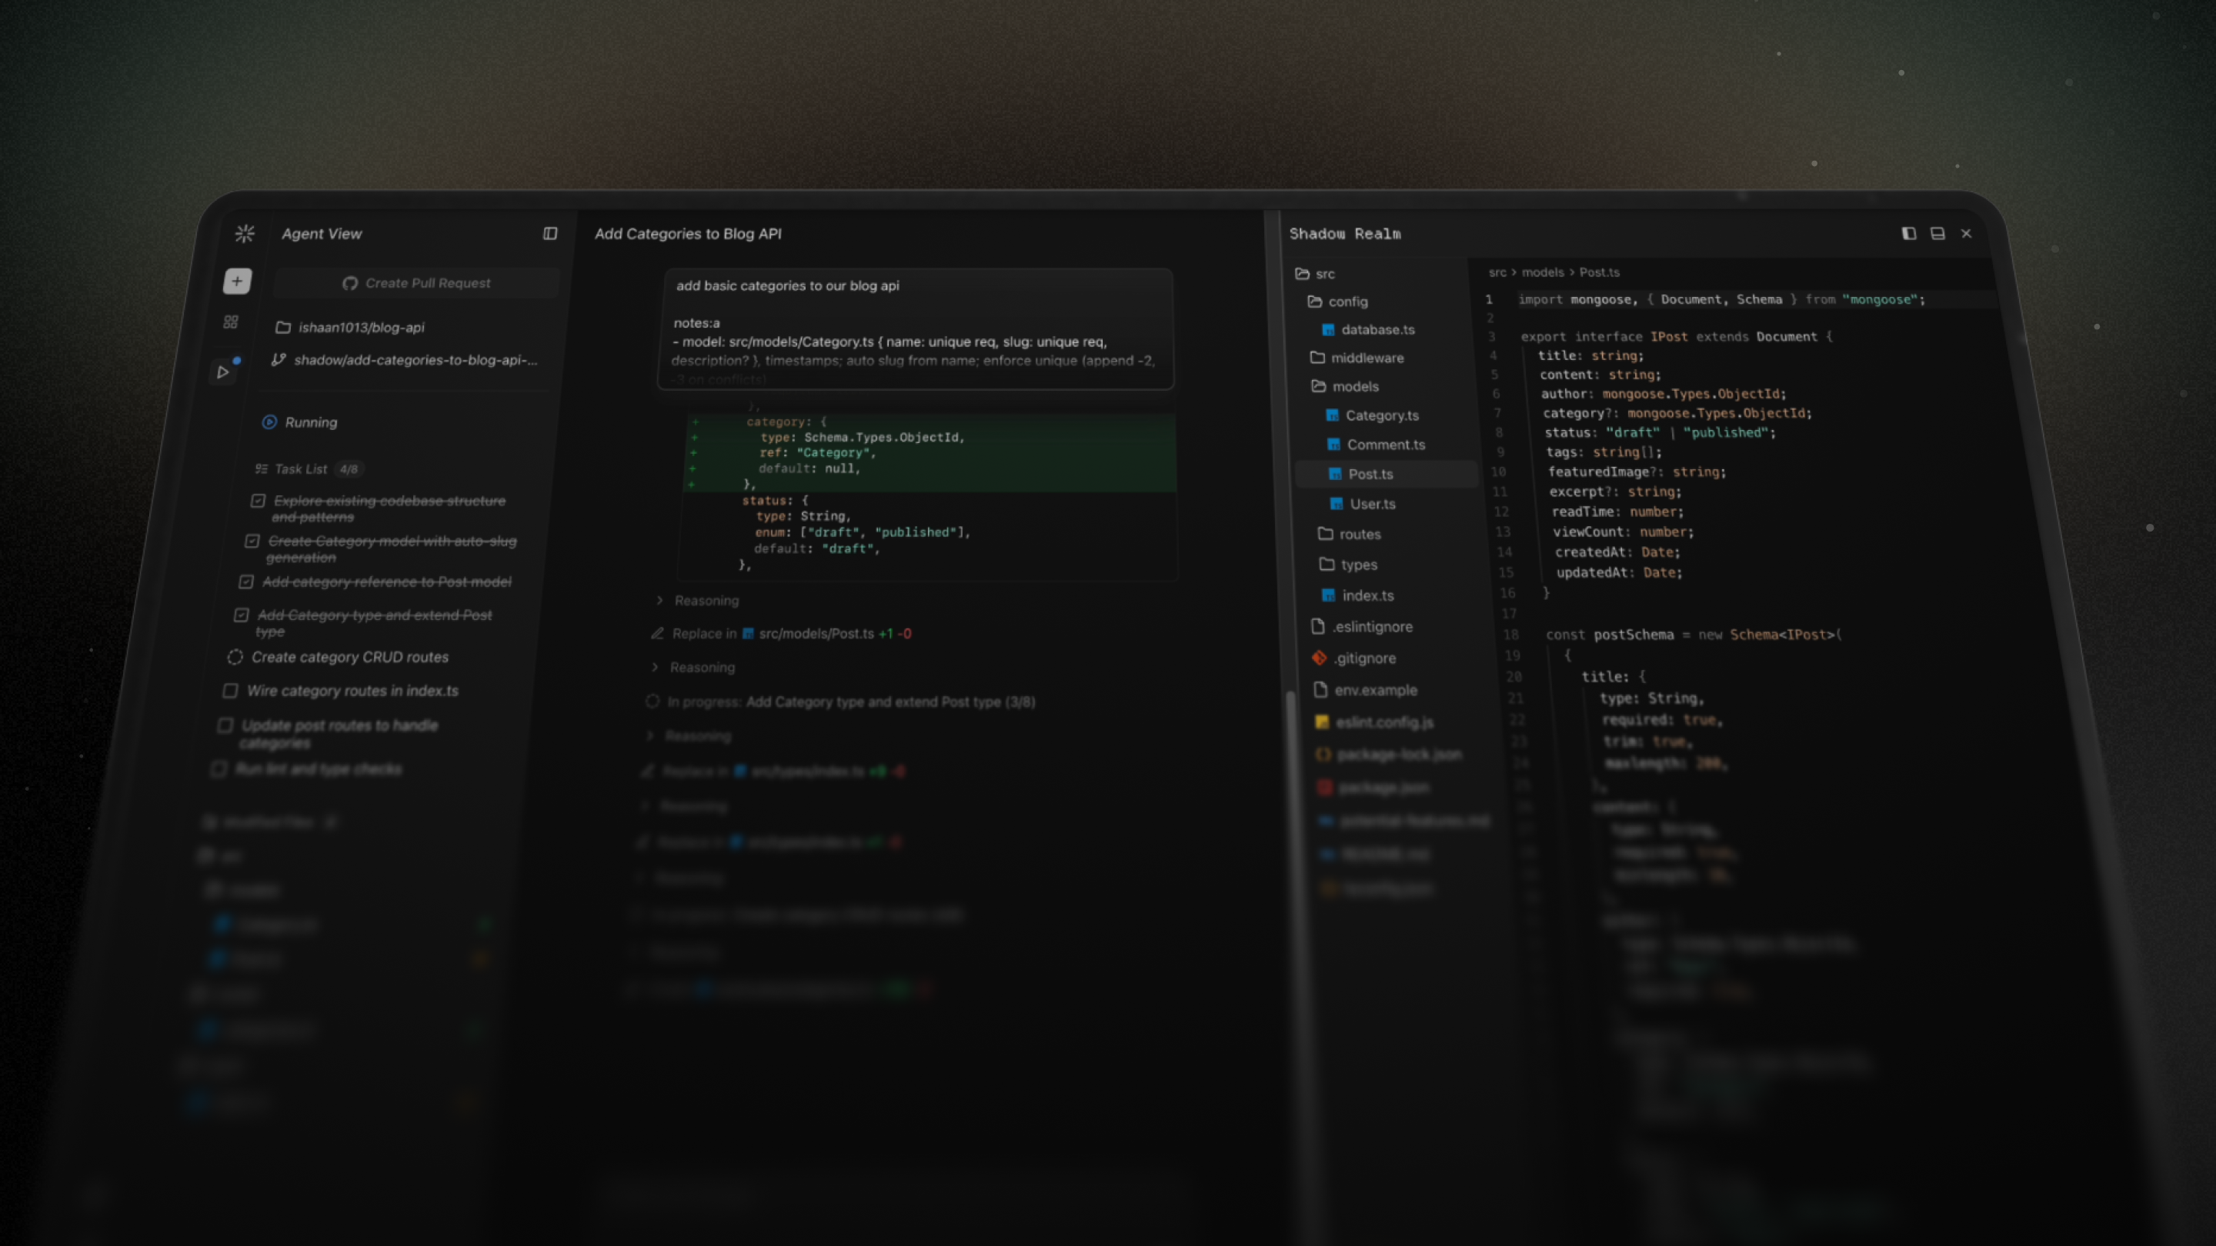This screenshot has width=2216, height=1246.
Task: Start a new task with plus button
Action: coord(238,282)
